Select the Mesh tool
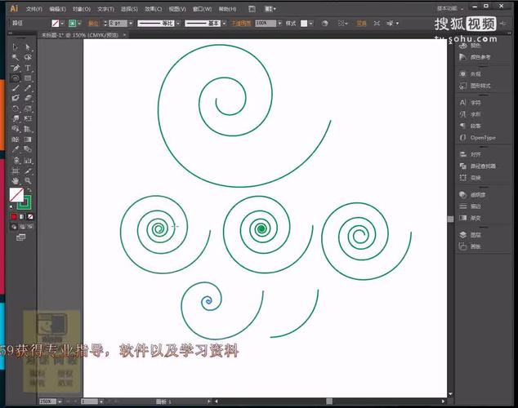The height and width of the screenshot is (408, 518). (x=16, y=140)
